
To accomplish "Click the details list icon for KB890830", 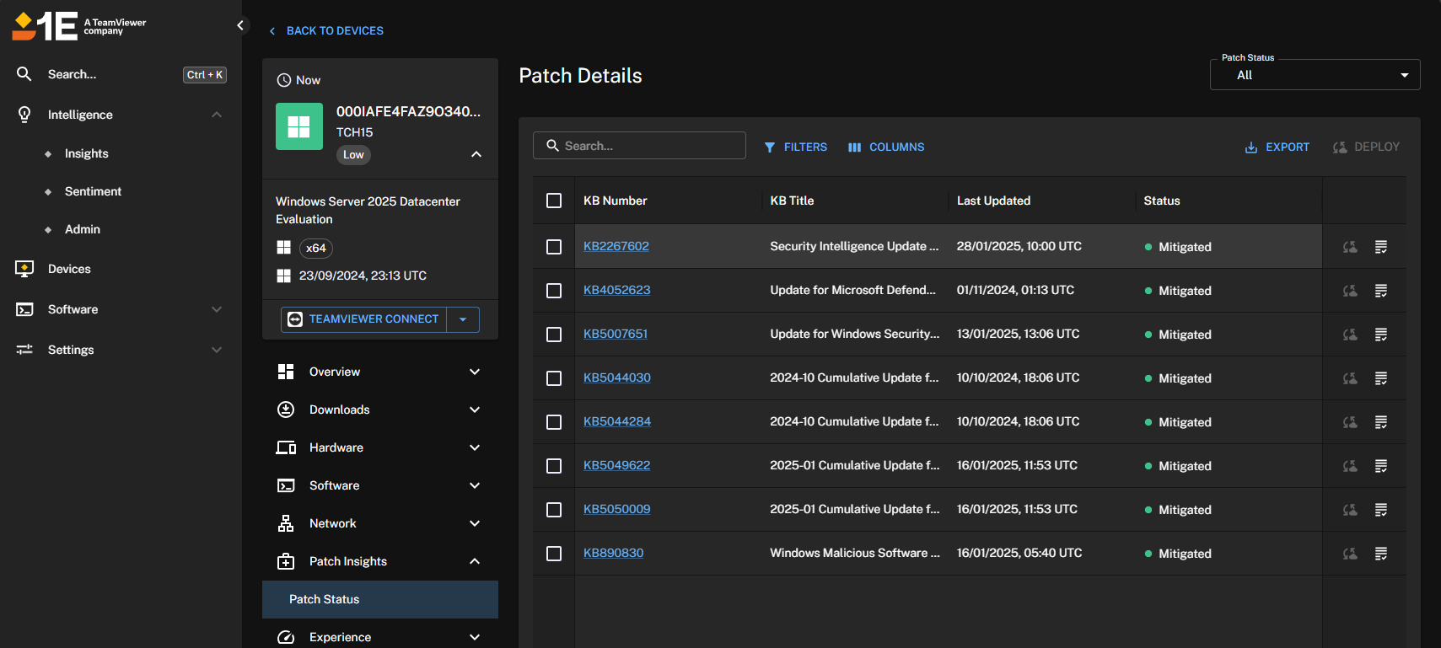I will point(1381,554).
